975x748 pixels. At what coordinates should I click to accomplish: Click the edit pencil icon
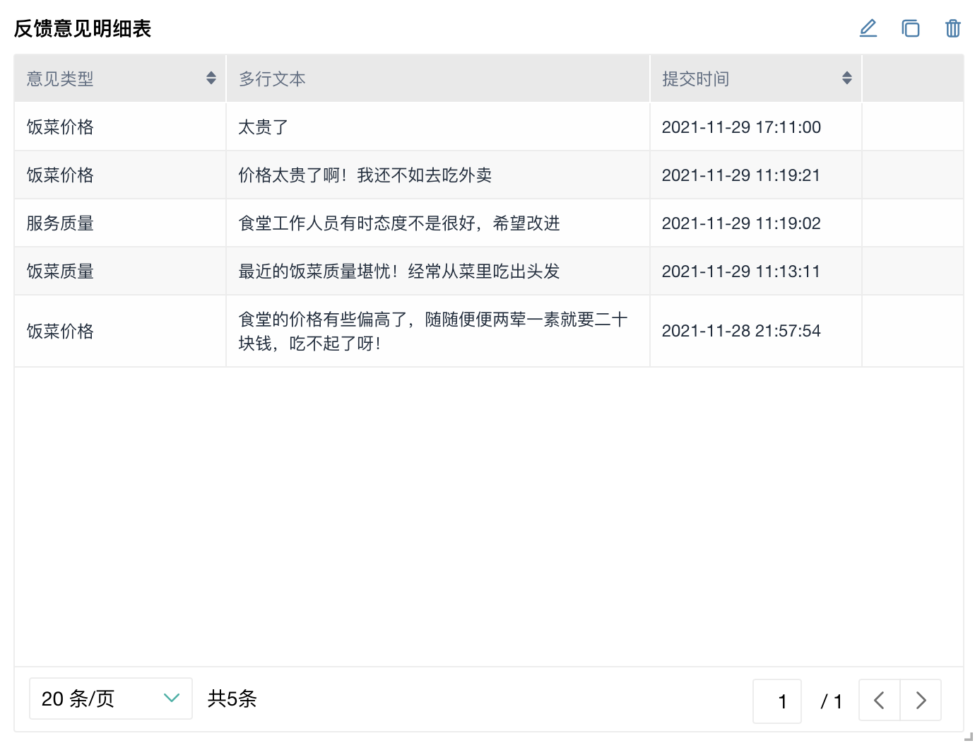pyautogui.click(x=868, y=28)
